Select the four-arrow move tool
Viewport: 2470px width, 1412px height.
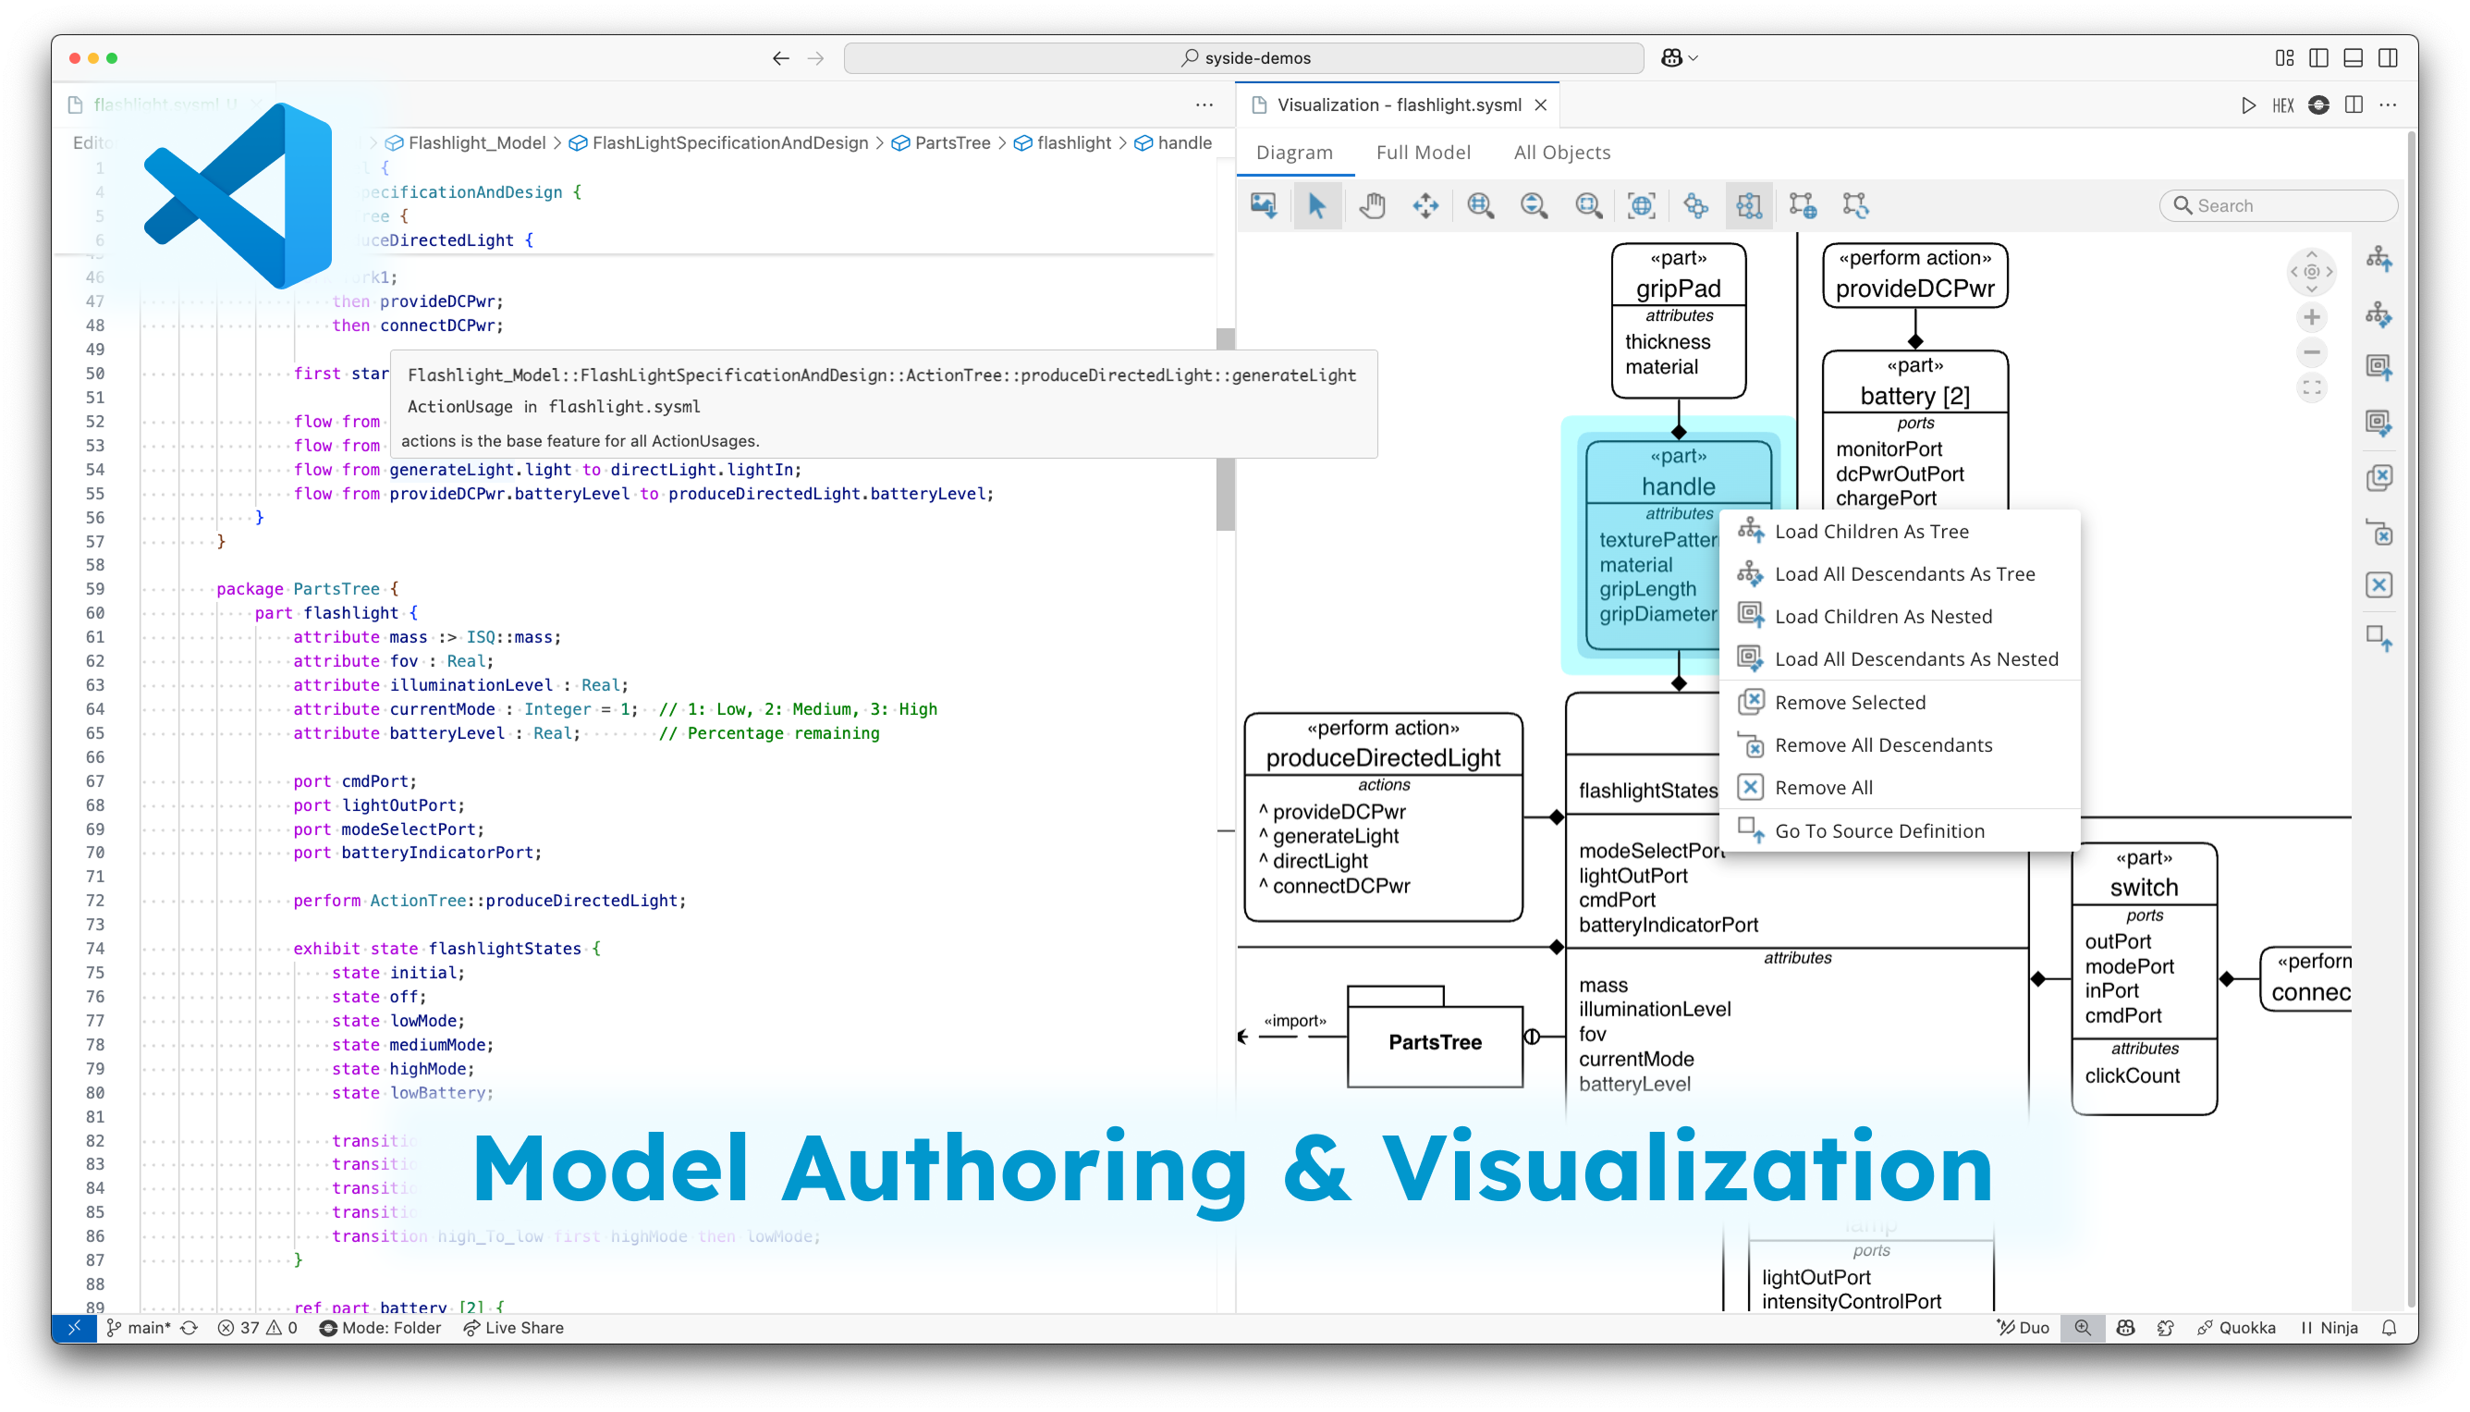[x=1425, y=205]
